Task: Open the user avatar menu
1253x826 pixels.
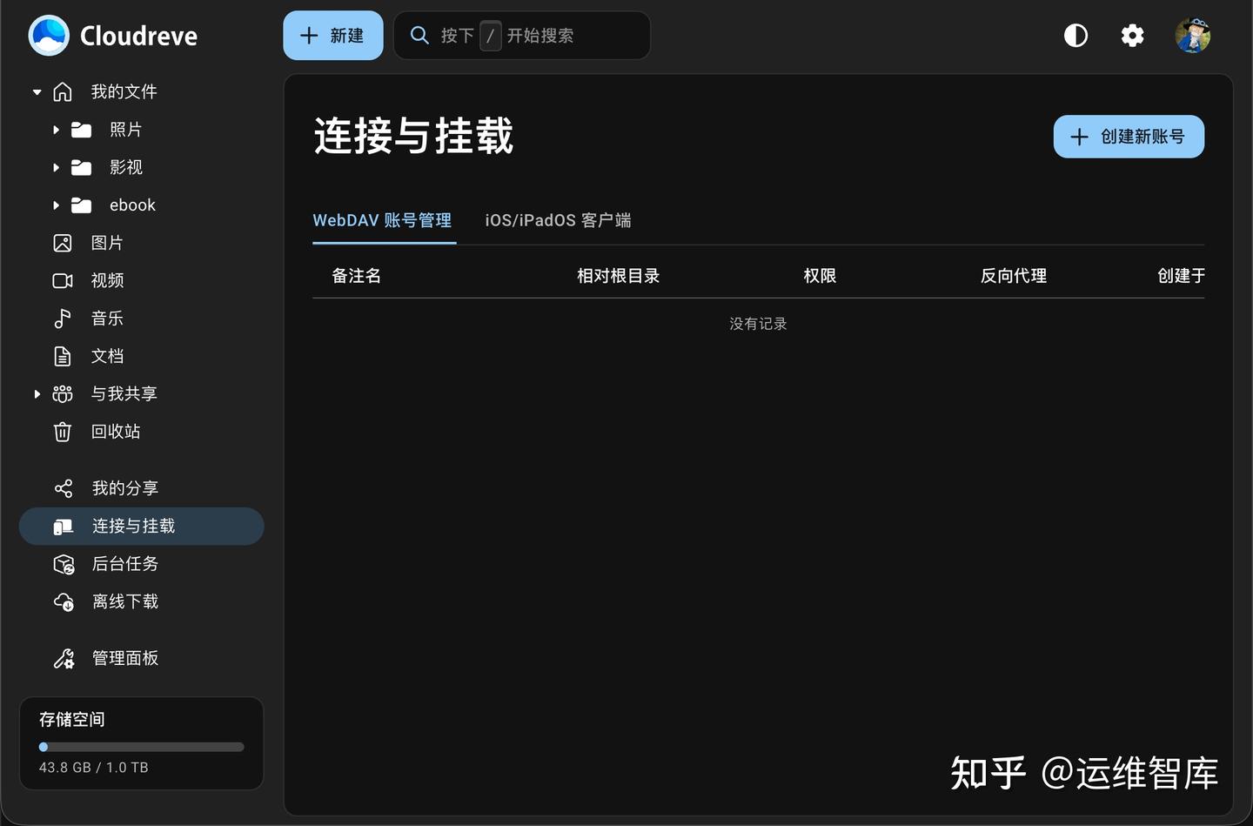Action: 1193,36
